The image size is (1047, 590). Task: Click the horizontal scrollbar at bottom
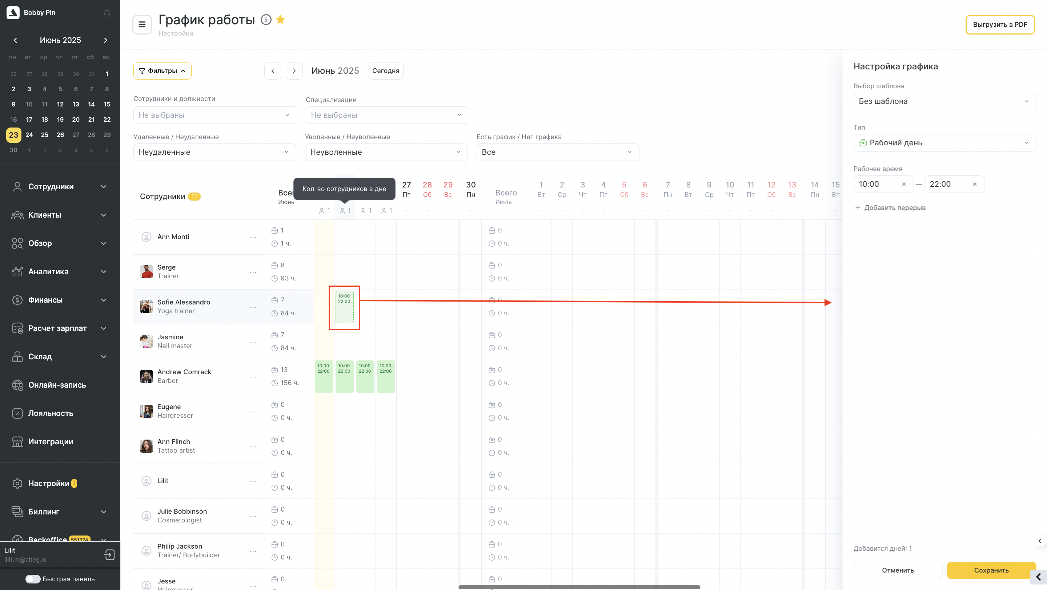579,587
